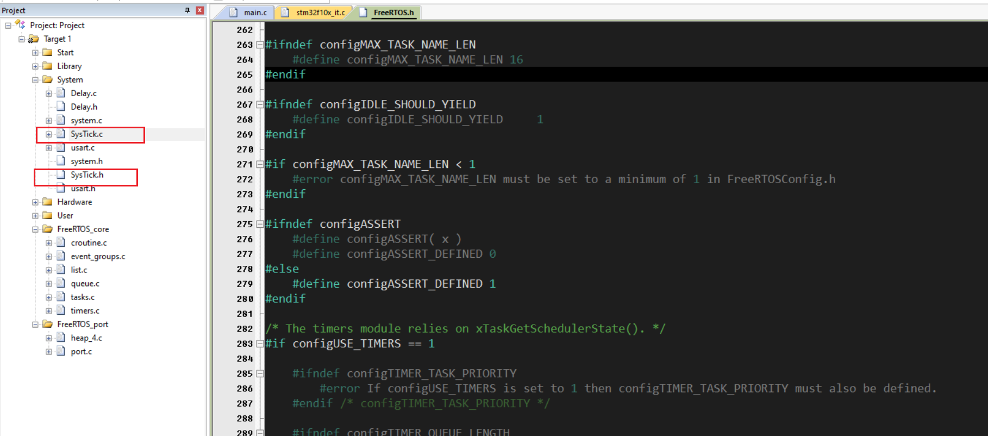
Task: Expand the User folder
Action: click(35, 216)
